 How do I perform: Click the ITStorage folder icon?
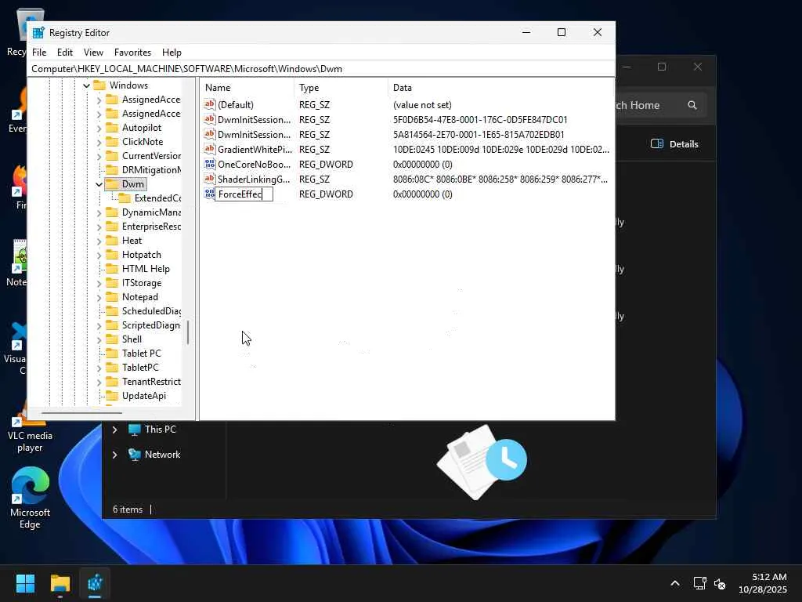click(111, 282)
